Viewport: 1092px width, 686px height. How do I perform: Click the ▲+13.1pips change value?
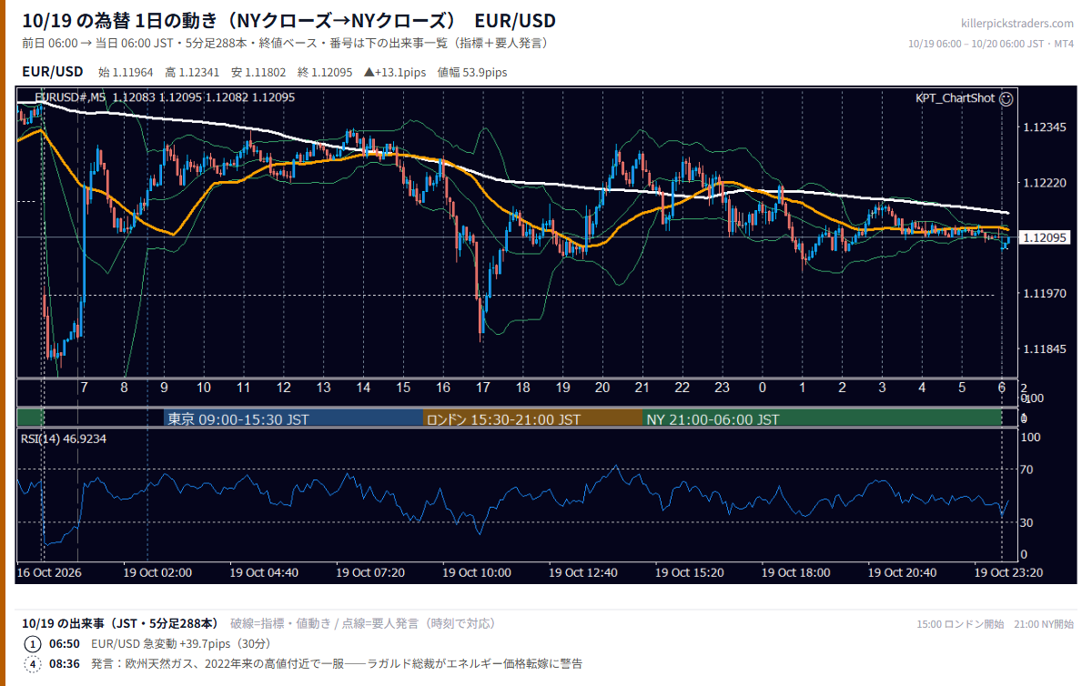[396, 72]
